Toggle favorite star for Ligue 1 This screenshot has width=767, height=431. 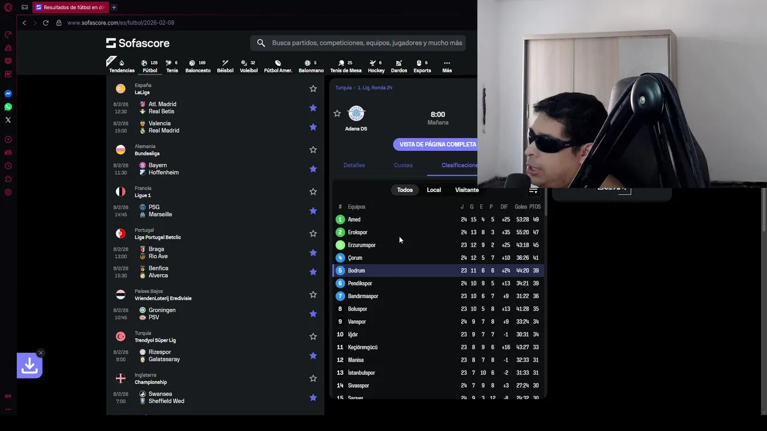[x=313, y=192]
